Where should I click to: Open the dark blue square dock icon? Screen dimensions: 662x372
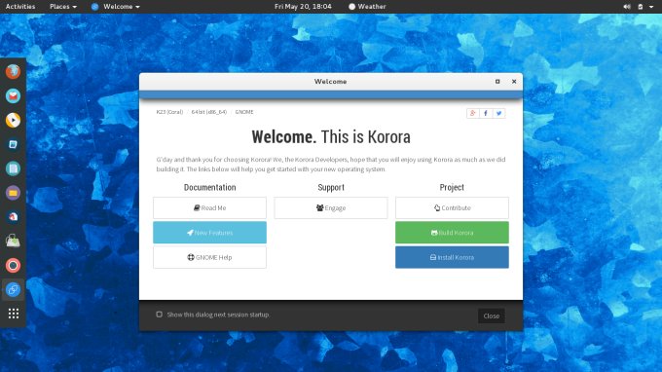coord(13,144)
